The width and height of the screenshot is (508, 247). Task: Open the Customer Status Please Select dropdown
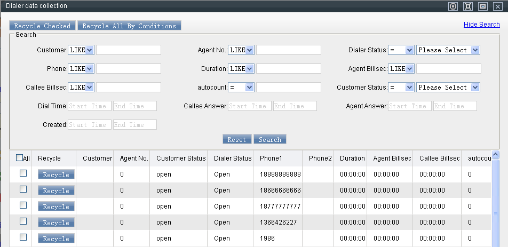click(448, 87)
